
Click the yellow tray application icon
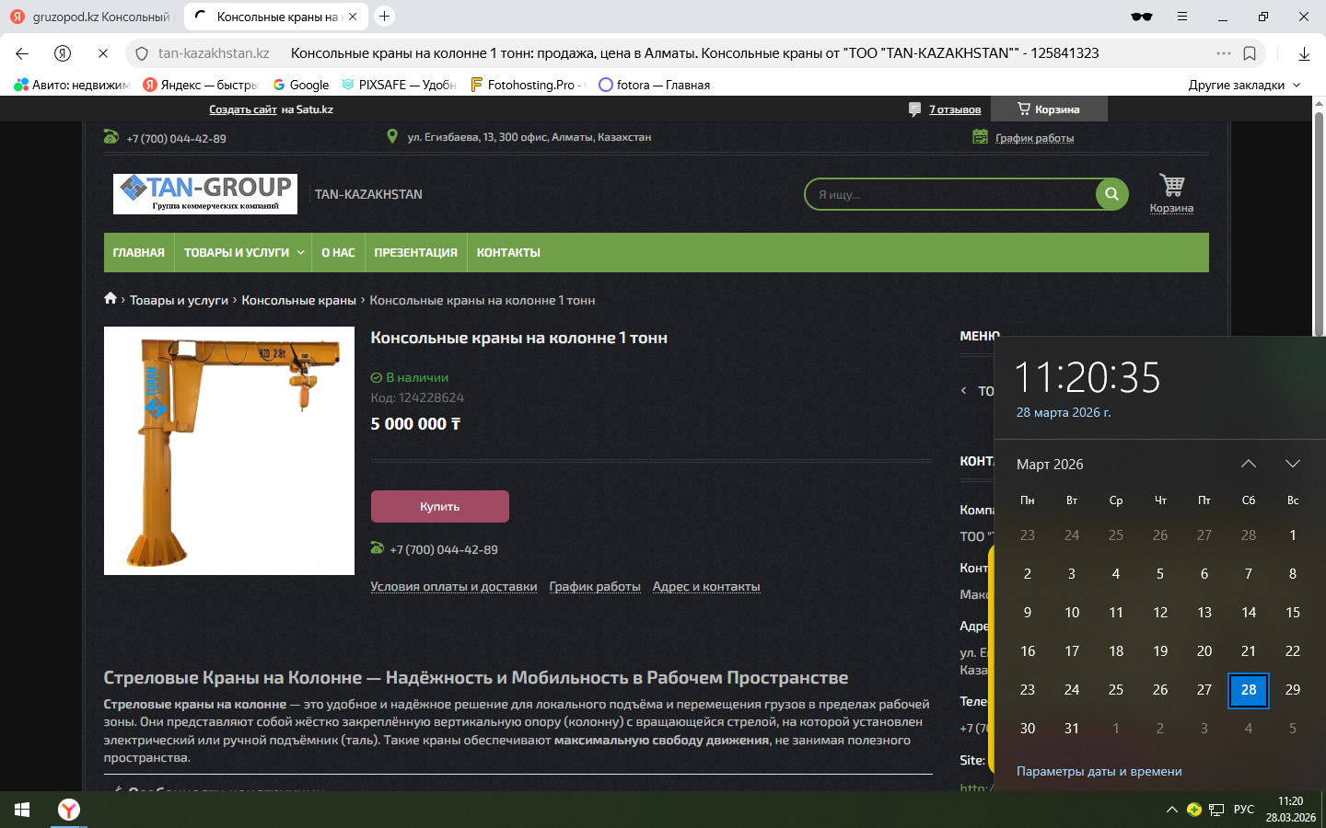point(1194,810)
